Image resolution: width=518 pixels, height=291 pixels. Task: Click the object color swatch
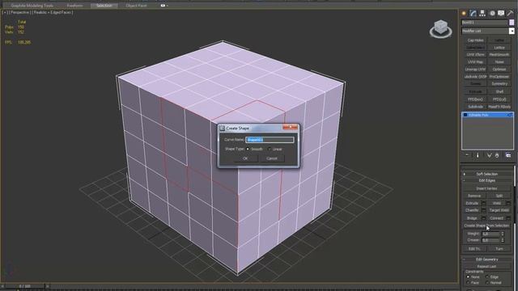point(512,23)
